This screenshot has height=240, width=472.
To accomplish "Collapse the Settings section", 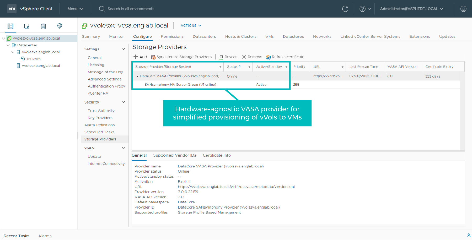I will coord(123,49).
